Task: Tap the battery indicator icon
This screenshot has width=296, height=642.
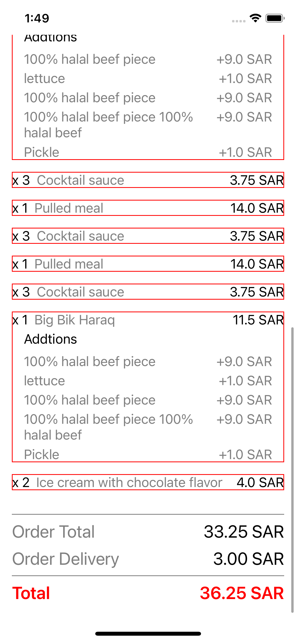Action: [x=274, y=18]
